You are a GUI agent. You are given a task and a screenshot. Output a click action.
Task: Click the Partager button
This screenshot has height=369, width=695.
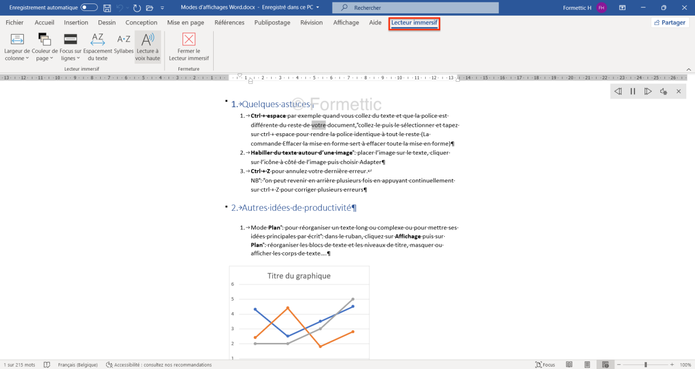670,23
